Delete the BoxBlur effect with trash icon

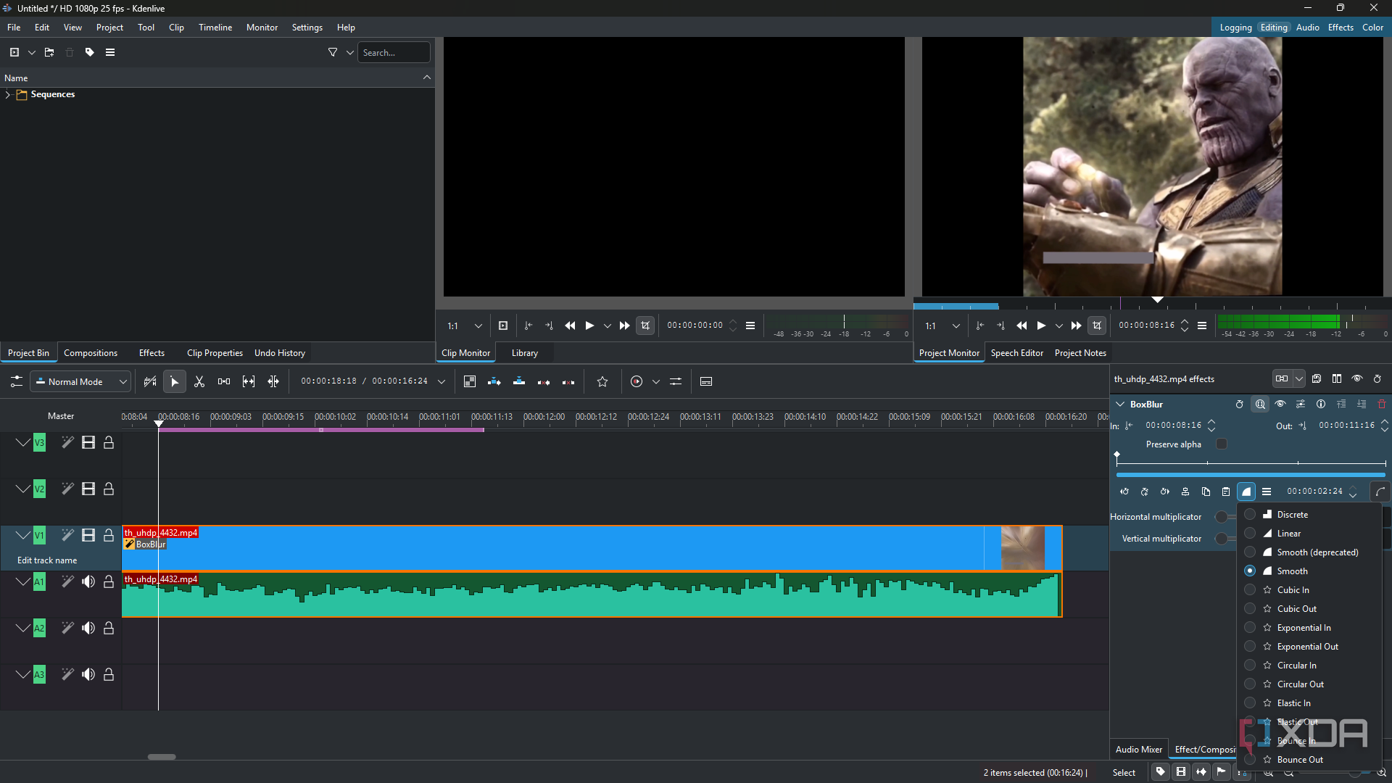[x=1382, y=405]
